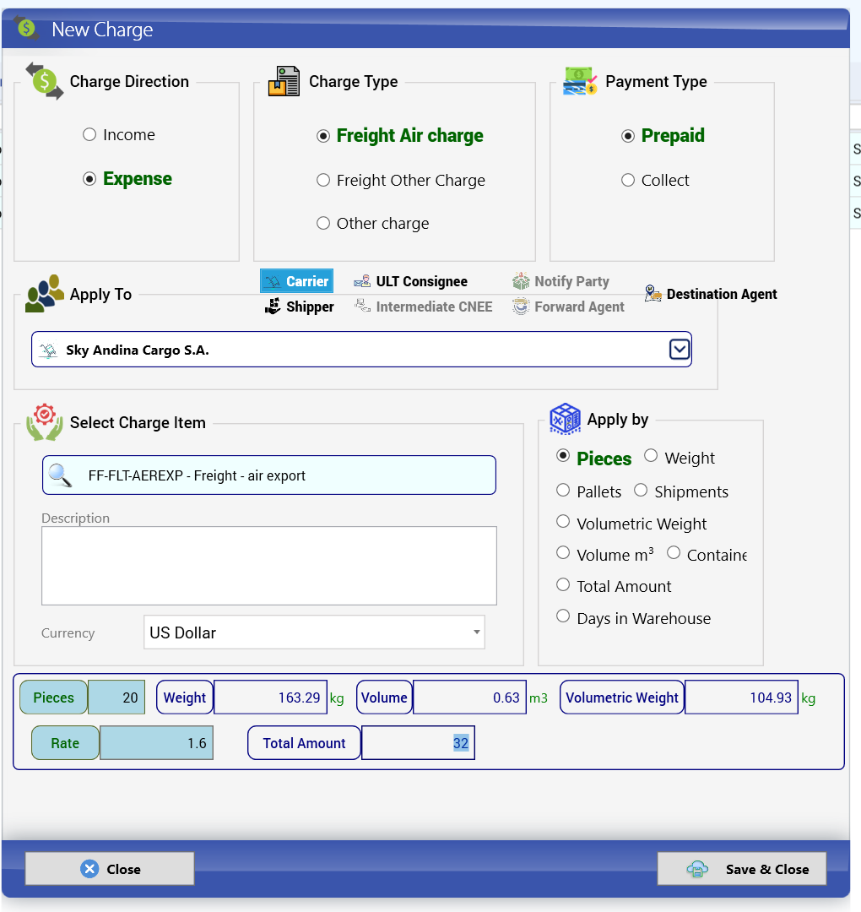
Task: Click inside the Description text box
Action: point(269,566)
